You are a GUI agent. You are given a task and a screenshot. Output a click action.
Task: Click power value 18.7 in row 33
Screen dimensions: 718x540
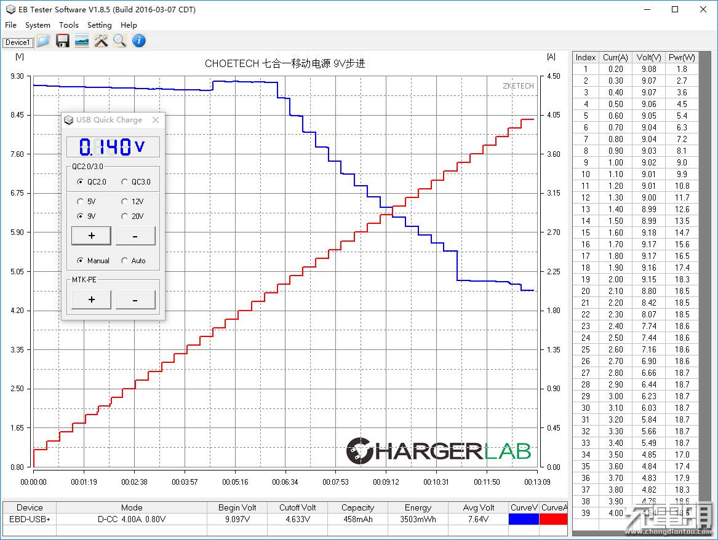[x=682, y=443]
